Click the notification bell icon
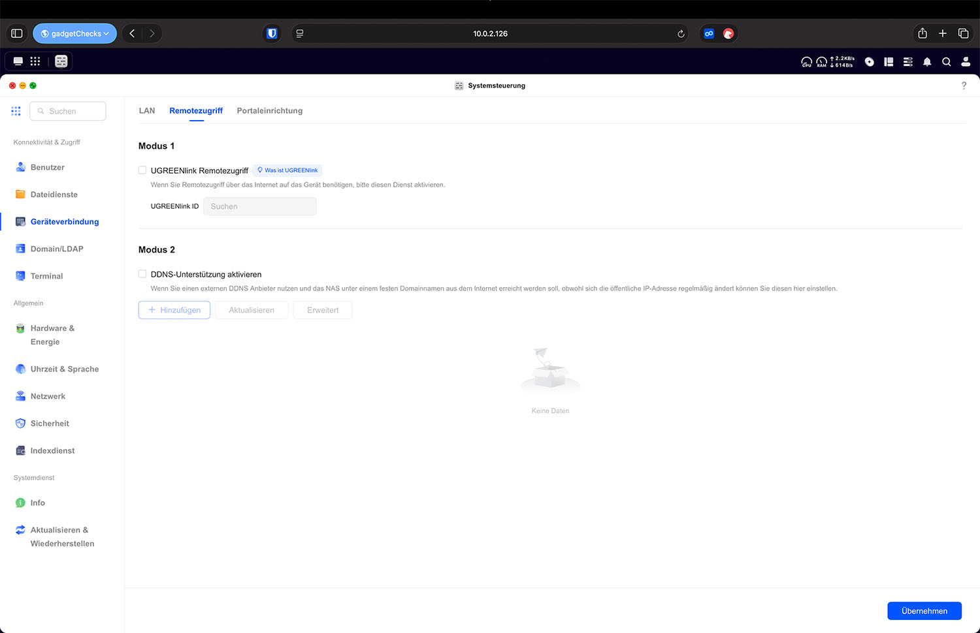Image resolution: width=980 pixels, height=633 pixels. [x=927, y=62]
